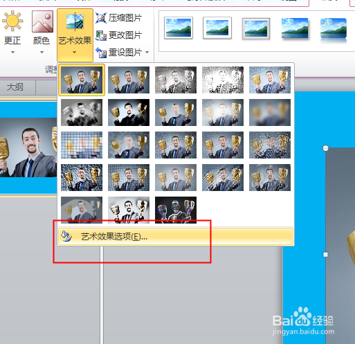Apply the third effect in second row
Image resolution: width=355 pixels, height=344 pixels.
[176, 113]
